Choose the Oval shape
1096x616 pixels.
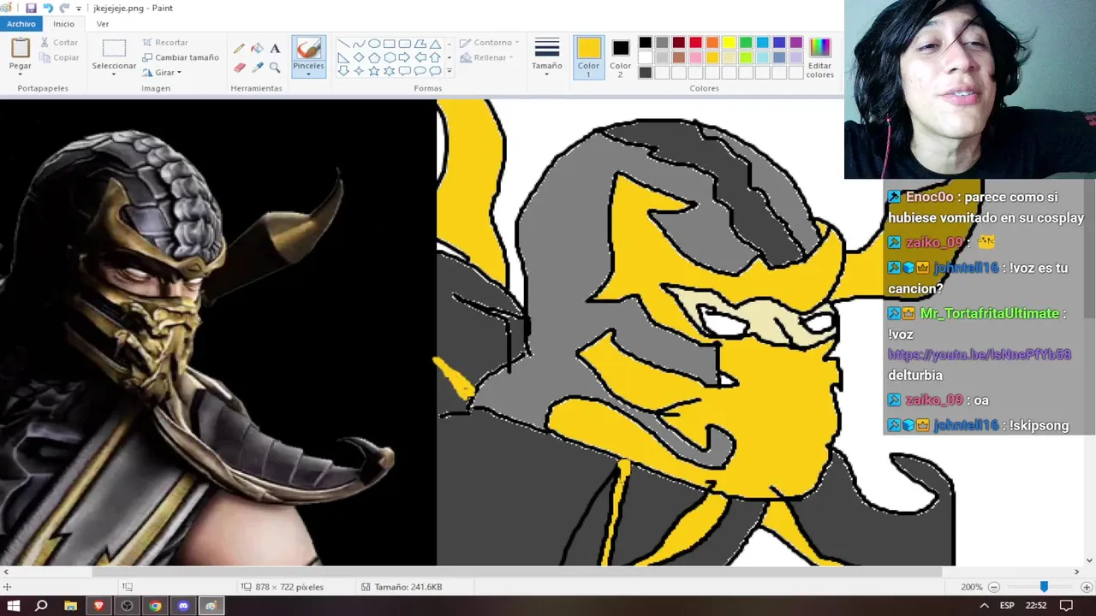374,44
